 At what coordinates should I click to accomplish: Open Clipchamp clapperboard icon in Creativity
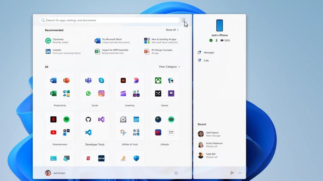click(x=123, y=93)
